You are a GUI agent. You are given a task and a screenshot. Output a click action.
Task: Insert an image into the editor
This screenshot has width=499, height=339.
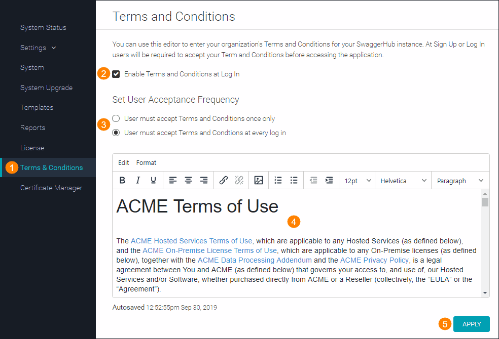(x=259, y=180)
